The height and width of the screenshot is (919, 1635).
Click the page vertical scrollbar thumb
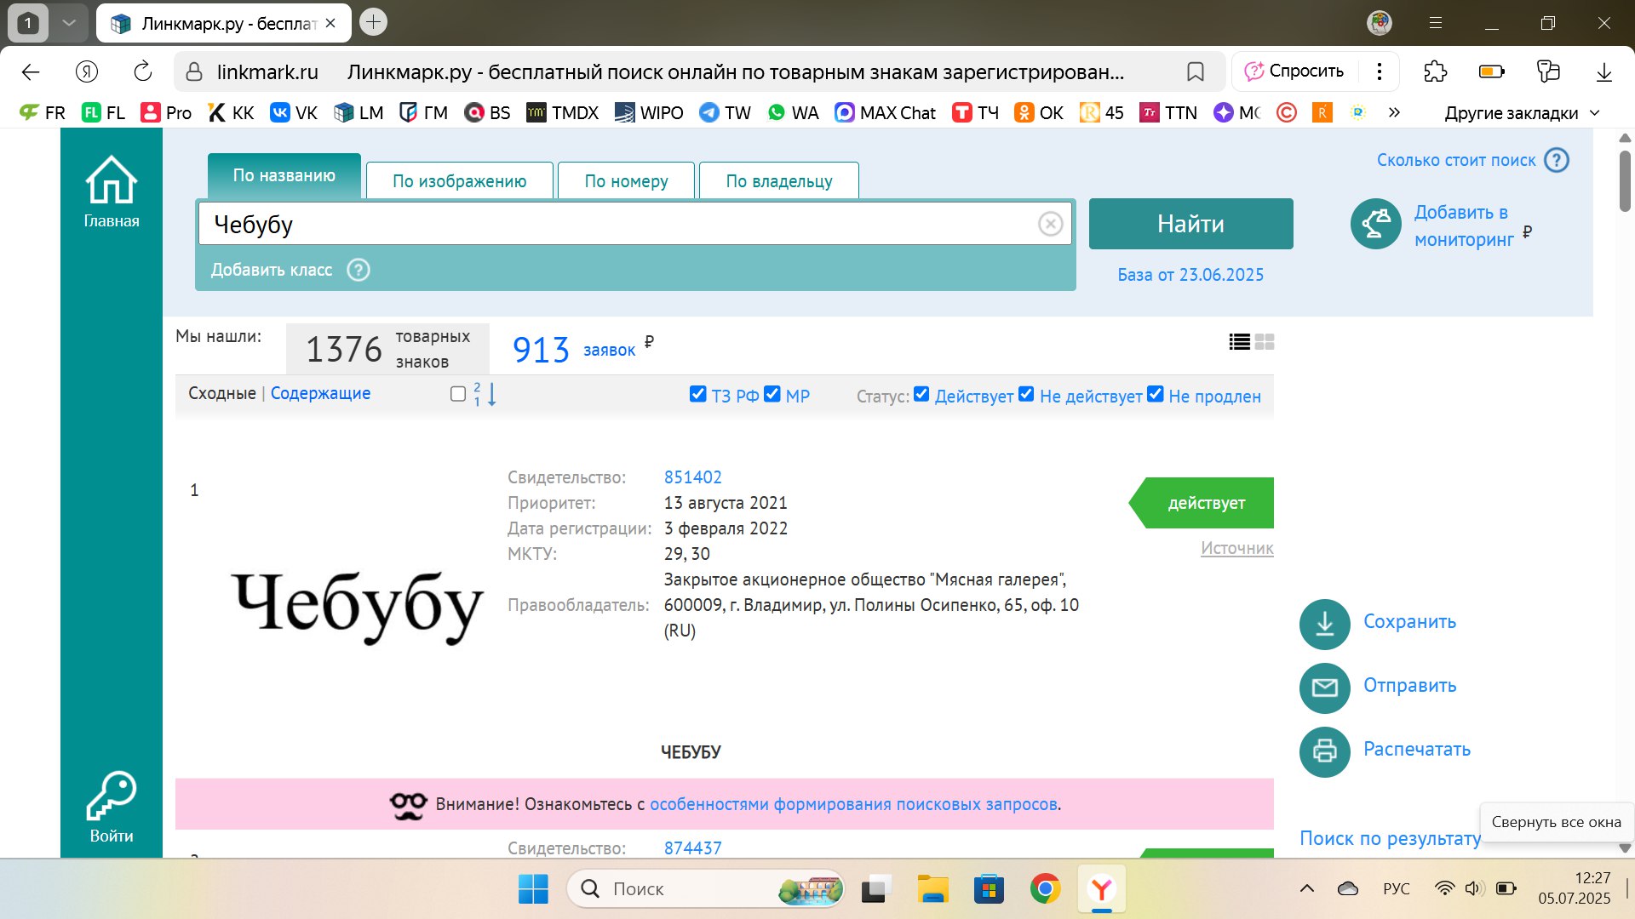point(1625,180)
